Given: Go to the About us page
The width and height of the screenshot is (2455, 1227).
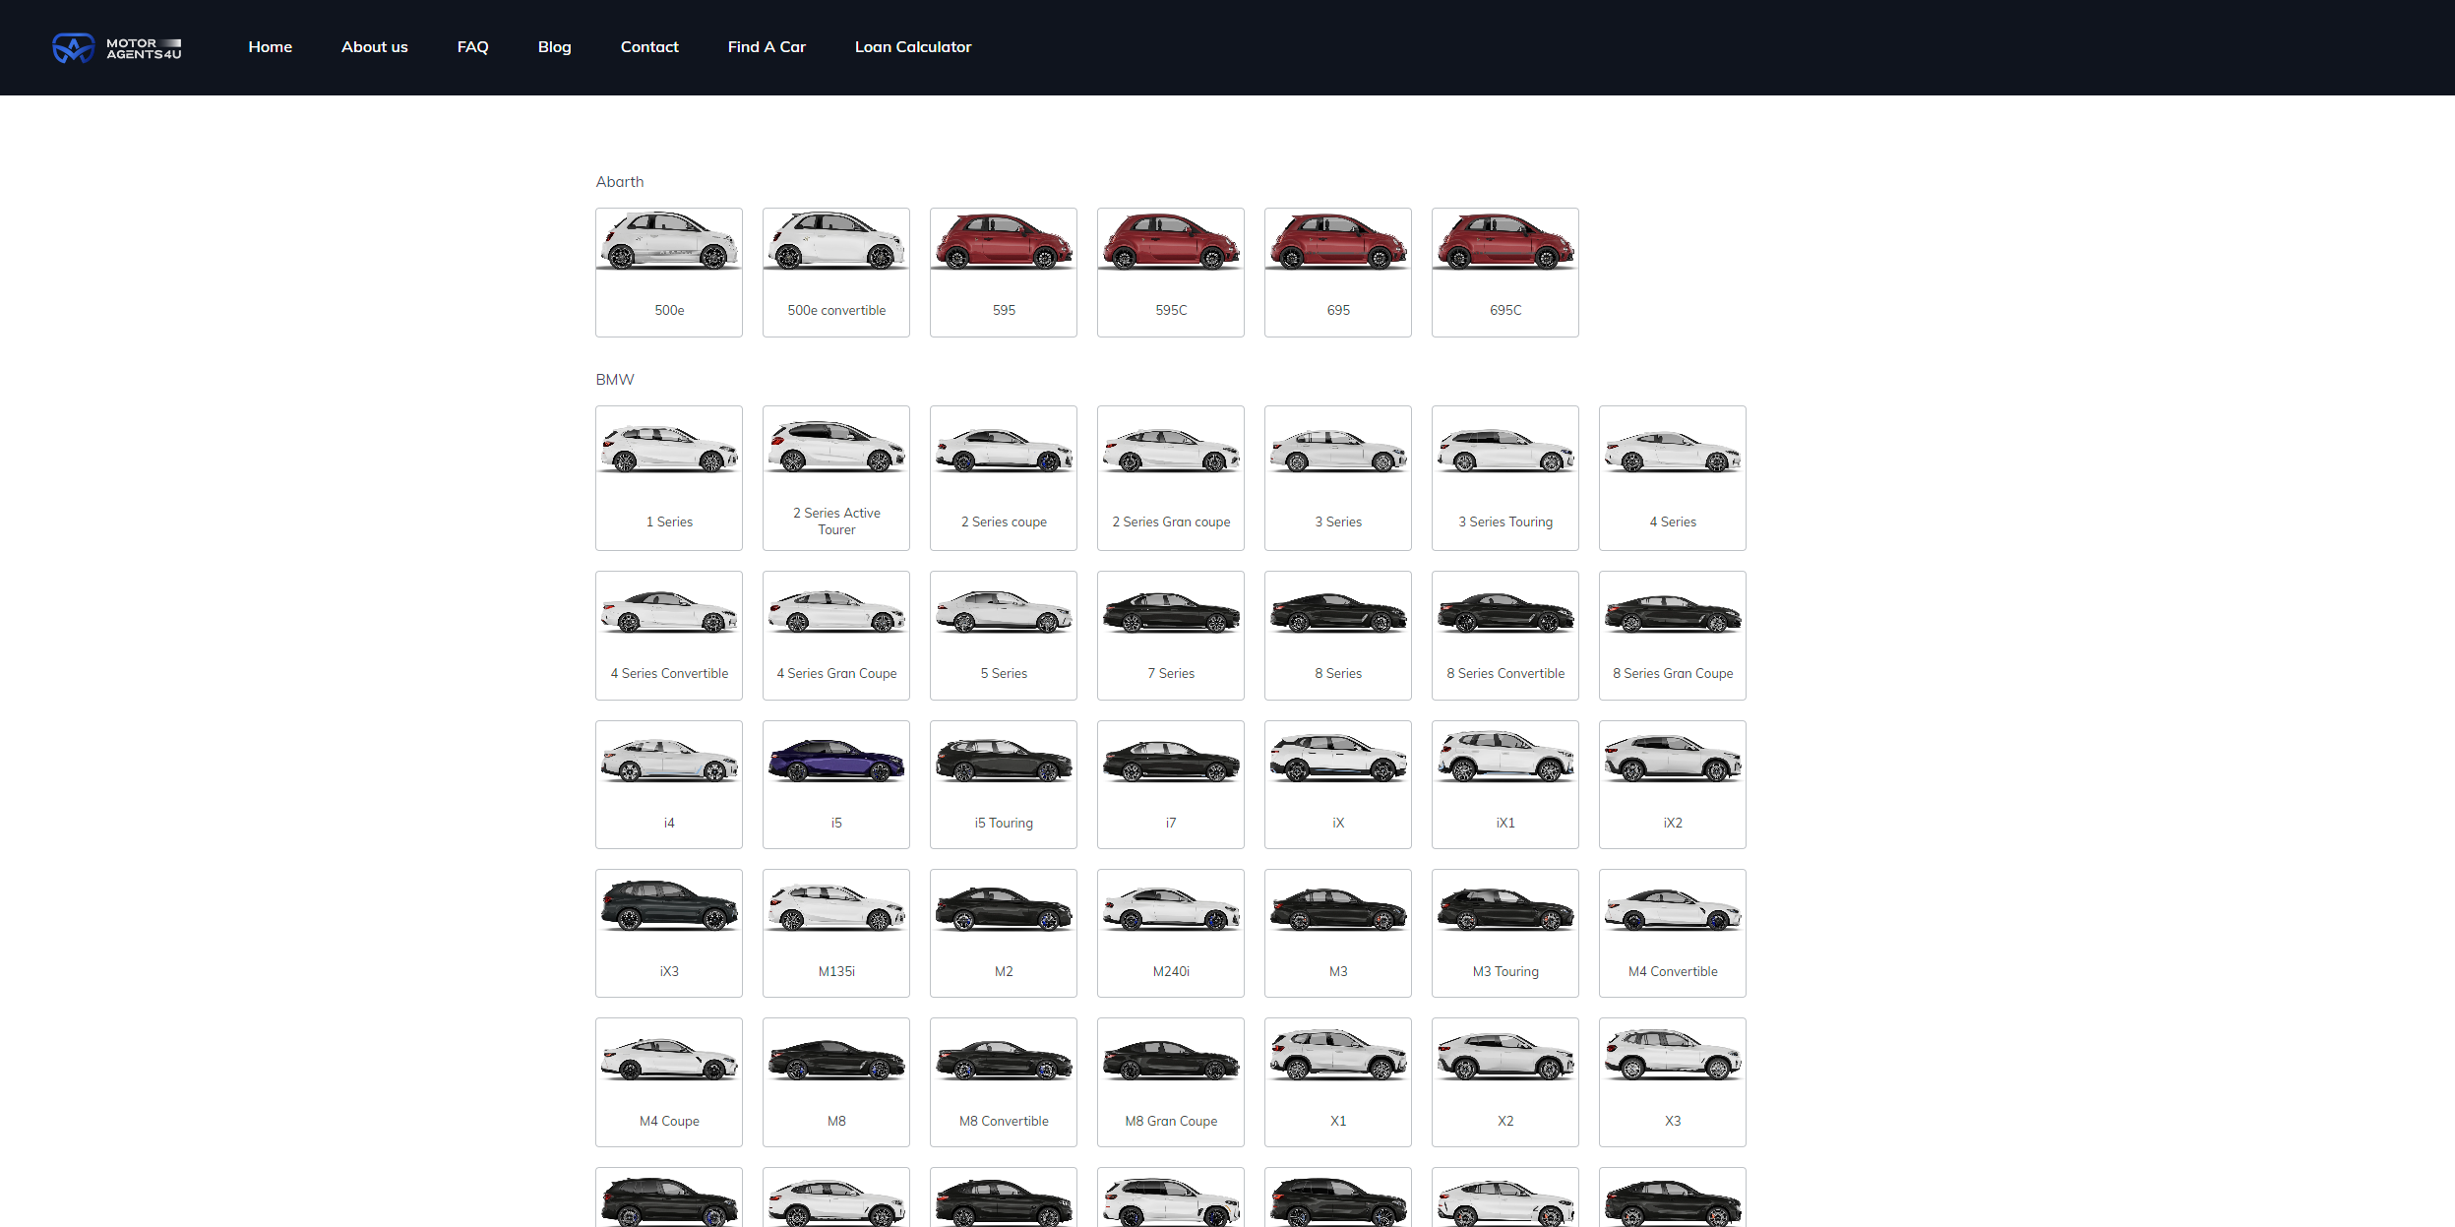Looking at the screenshot, I should click(x=374, y=47).
